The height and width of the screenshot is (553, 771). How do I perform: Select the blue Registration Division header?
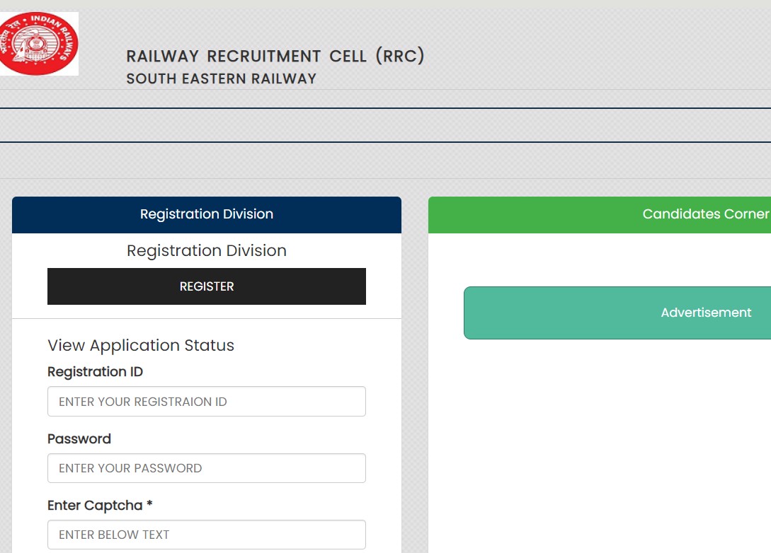(206, 214)
